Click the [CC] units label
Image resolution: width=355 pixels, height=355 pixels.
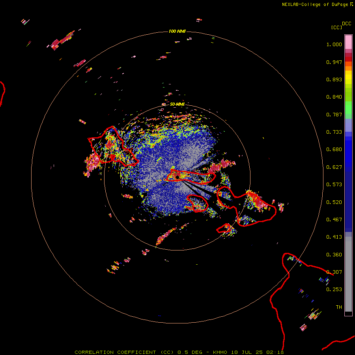point(336,27)
